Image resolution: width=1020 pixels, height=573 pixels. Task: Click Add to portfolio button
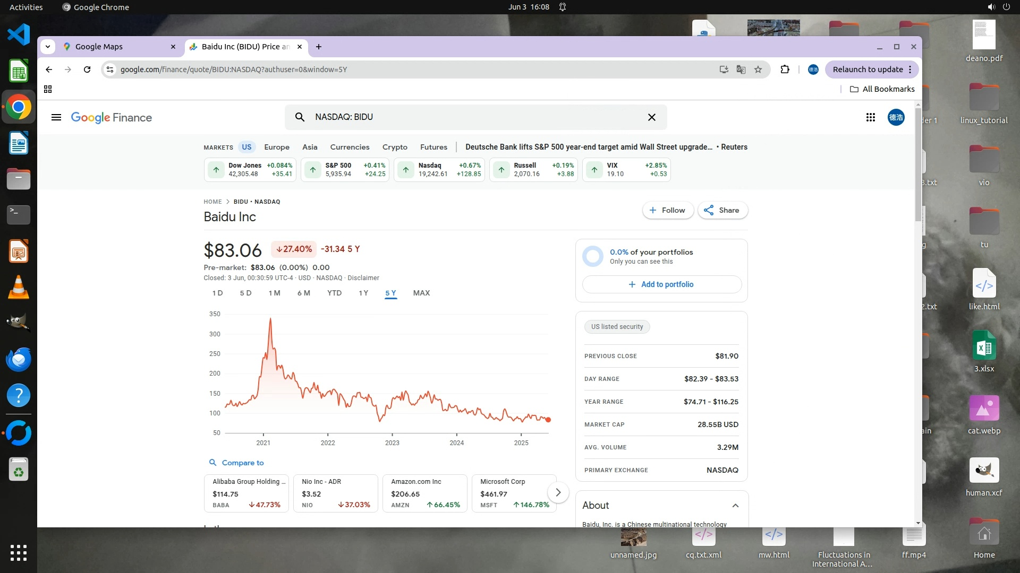[661, 284]
